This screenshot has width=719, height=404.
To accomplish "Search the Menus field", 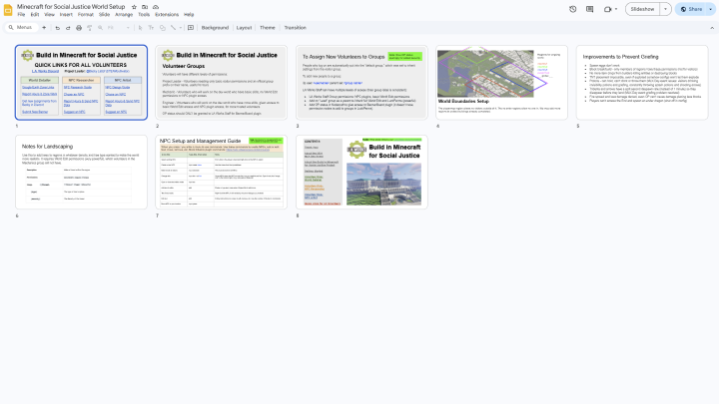I will click(22, 28).
